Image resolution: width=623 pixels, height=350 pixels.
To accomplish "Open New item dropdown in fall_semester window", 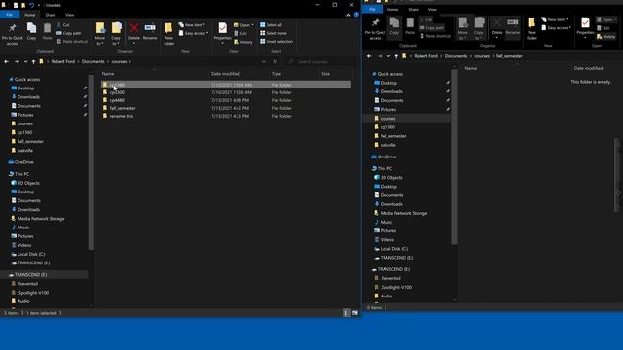I will pyautogui.click(x=555, y=19).
